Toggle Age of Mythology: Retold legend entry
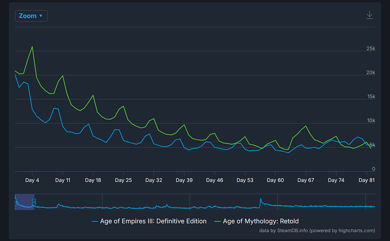390x241 pixels. pyautogui.click(x=256, y=221)
